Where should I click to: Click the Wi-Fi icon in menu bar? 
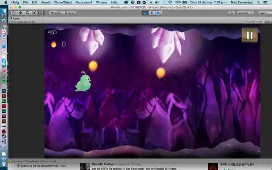(x=170, y=2)
